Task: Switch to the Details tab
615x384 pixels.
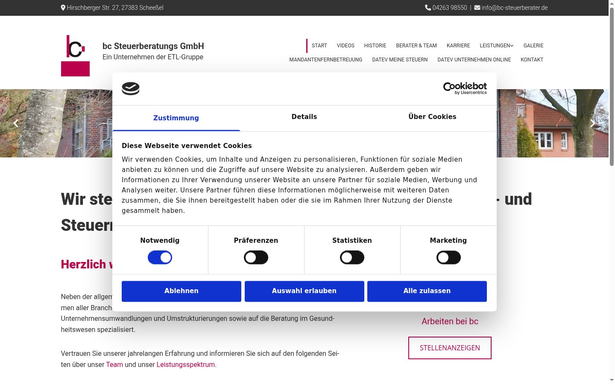Action: click(304, 117)
